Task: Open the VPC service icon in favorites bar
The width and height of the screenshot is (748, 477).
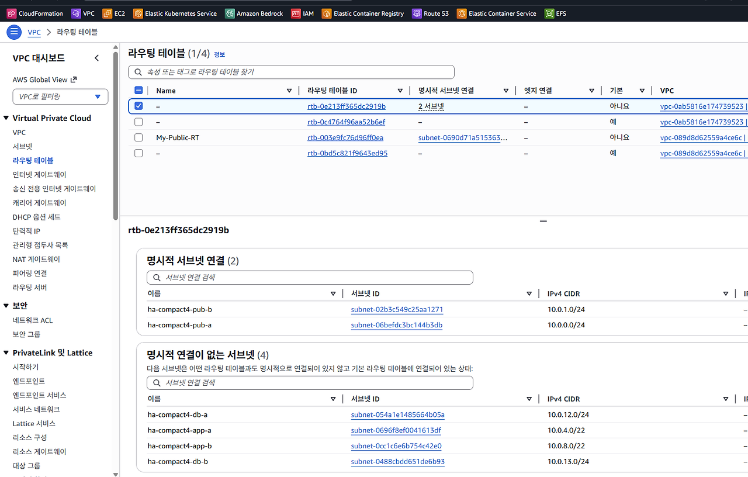Action: tap(76, 13)
